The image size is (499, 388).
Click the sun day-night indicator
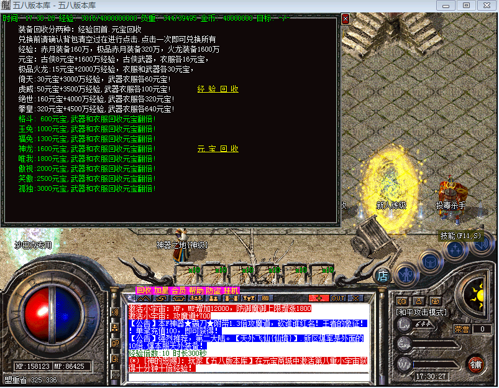pyautogui.click(x=476, y=296)
